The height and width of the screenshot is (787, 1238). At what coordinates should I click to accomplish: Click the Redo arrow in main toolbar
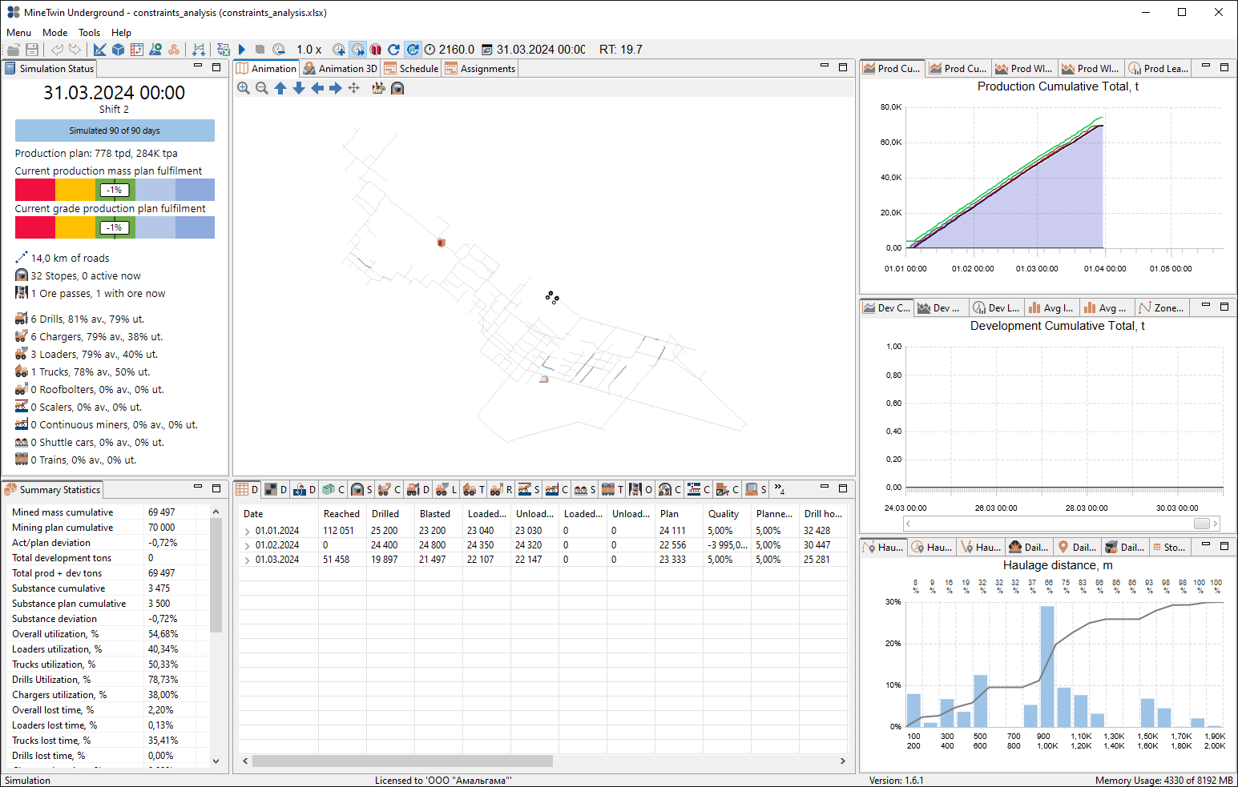[75, 50]
